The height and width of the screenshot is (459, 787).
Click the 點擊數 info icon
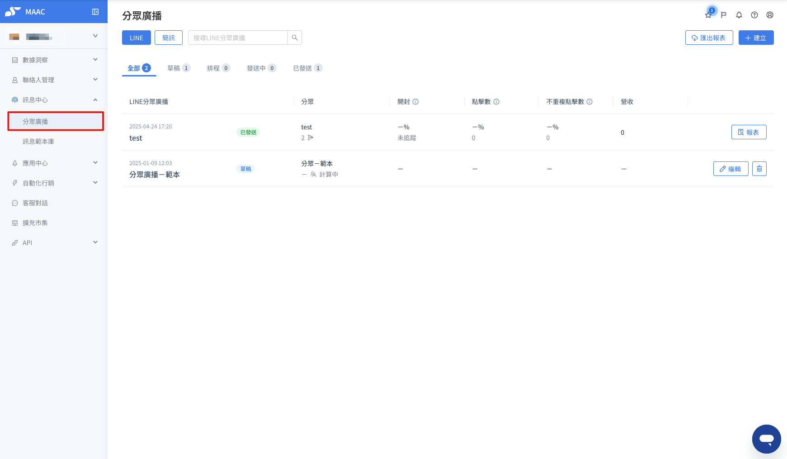496,102
